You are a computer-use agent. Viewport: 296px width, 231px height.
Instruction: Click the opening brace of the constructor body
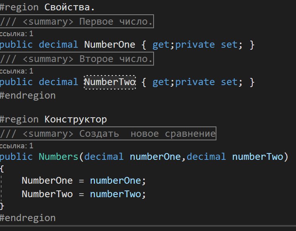pos(2,169)
